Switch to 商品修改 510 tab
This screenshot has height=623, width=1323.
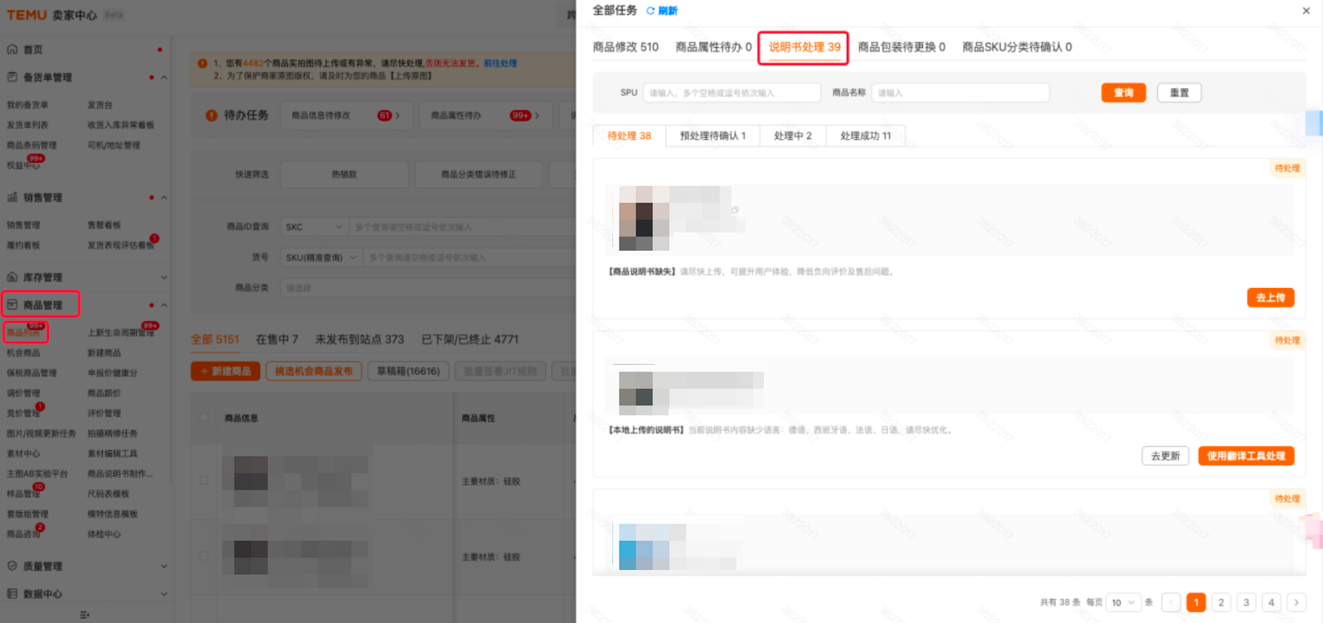click(625, 47)
